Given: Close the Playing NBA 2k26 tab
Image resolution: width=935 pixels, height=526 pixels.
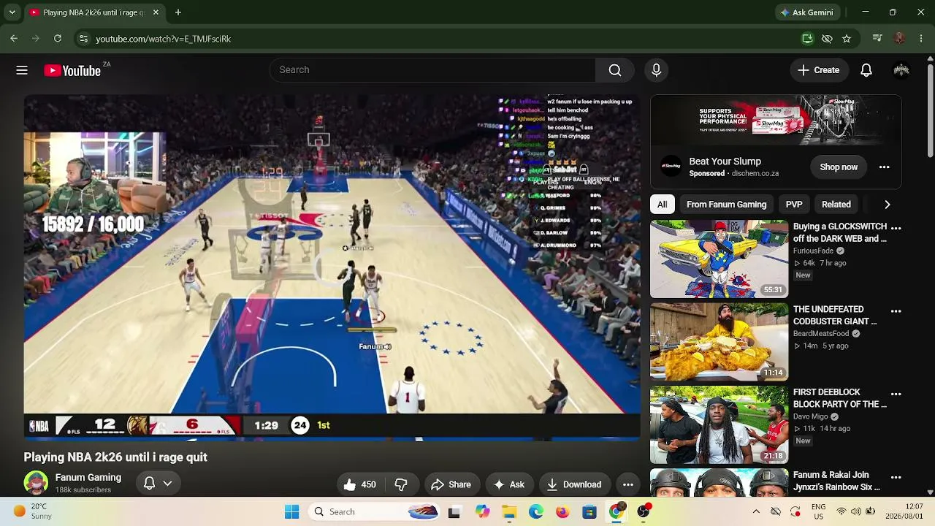Looking at the screenshot, I should [156, 12].
